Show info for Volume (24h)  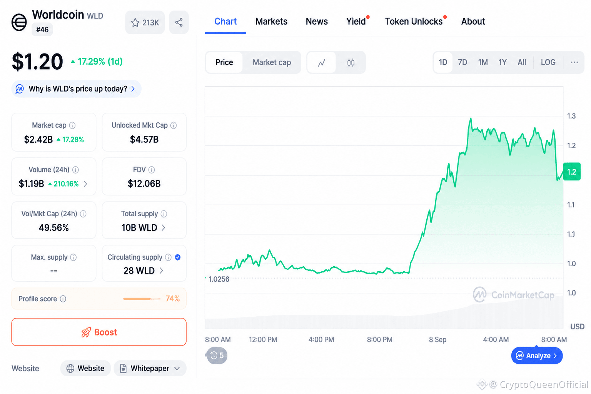[76, 170]
